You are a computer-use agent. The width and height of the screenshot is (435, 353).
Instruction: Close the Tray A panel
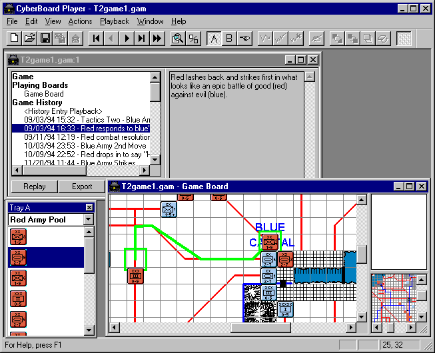coord(89,207)
